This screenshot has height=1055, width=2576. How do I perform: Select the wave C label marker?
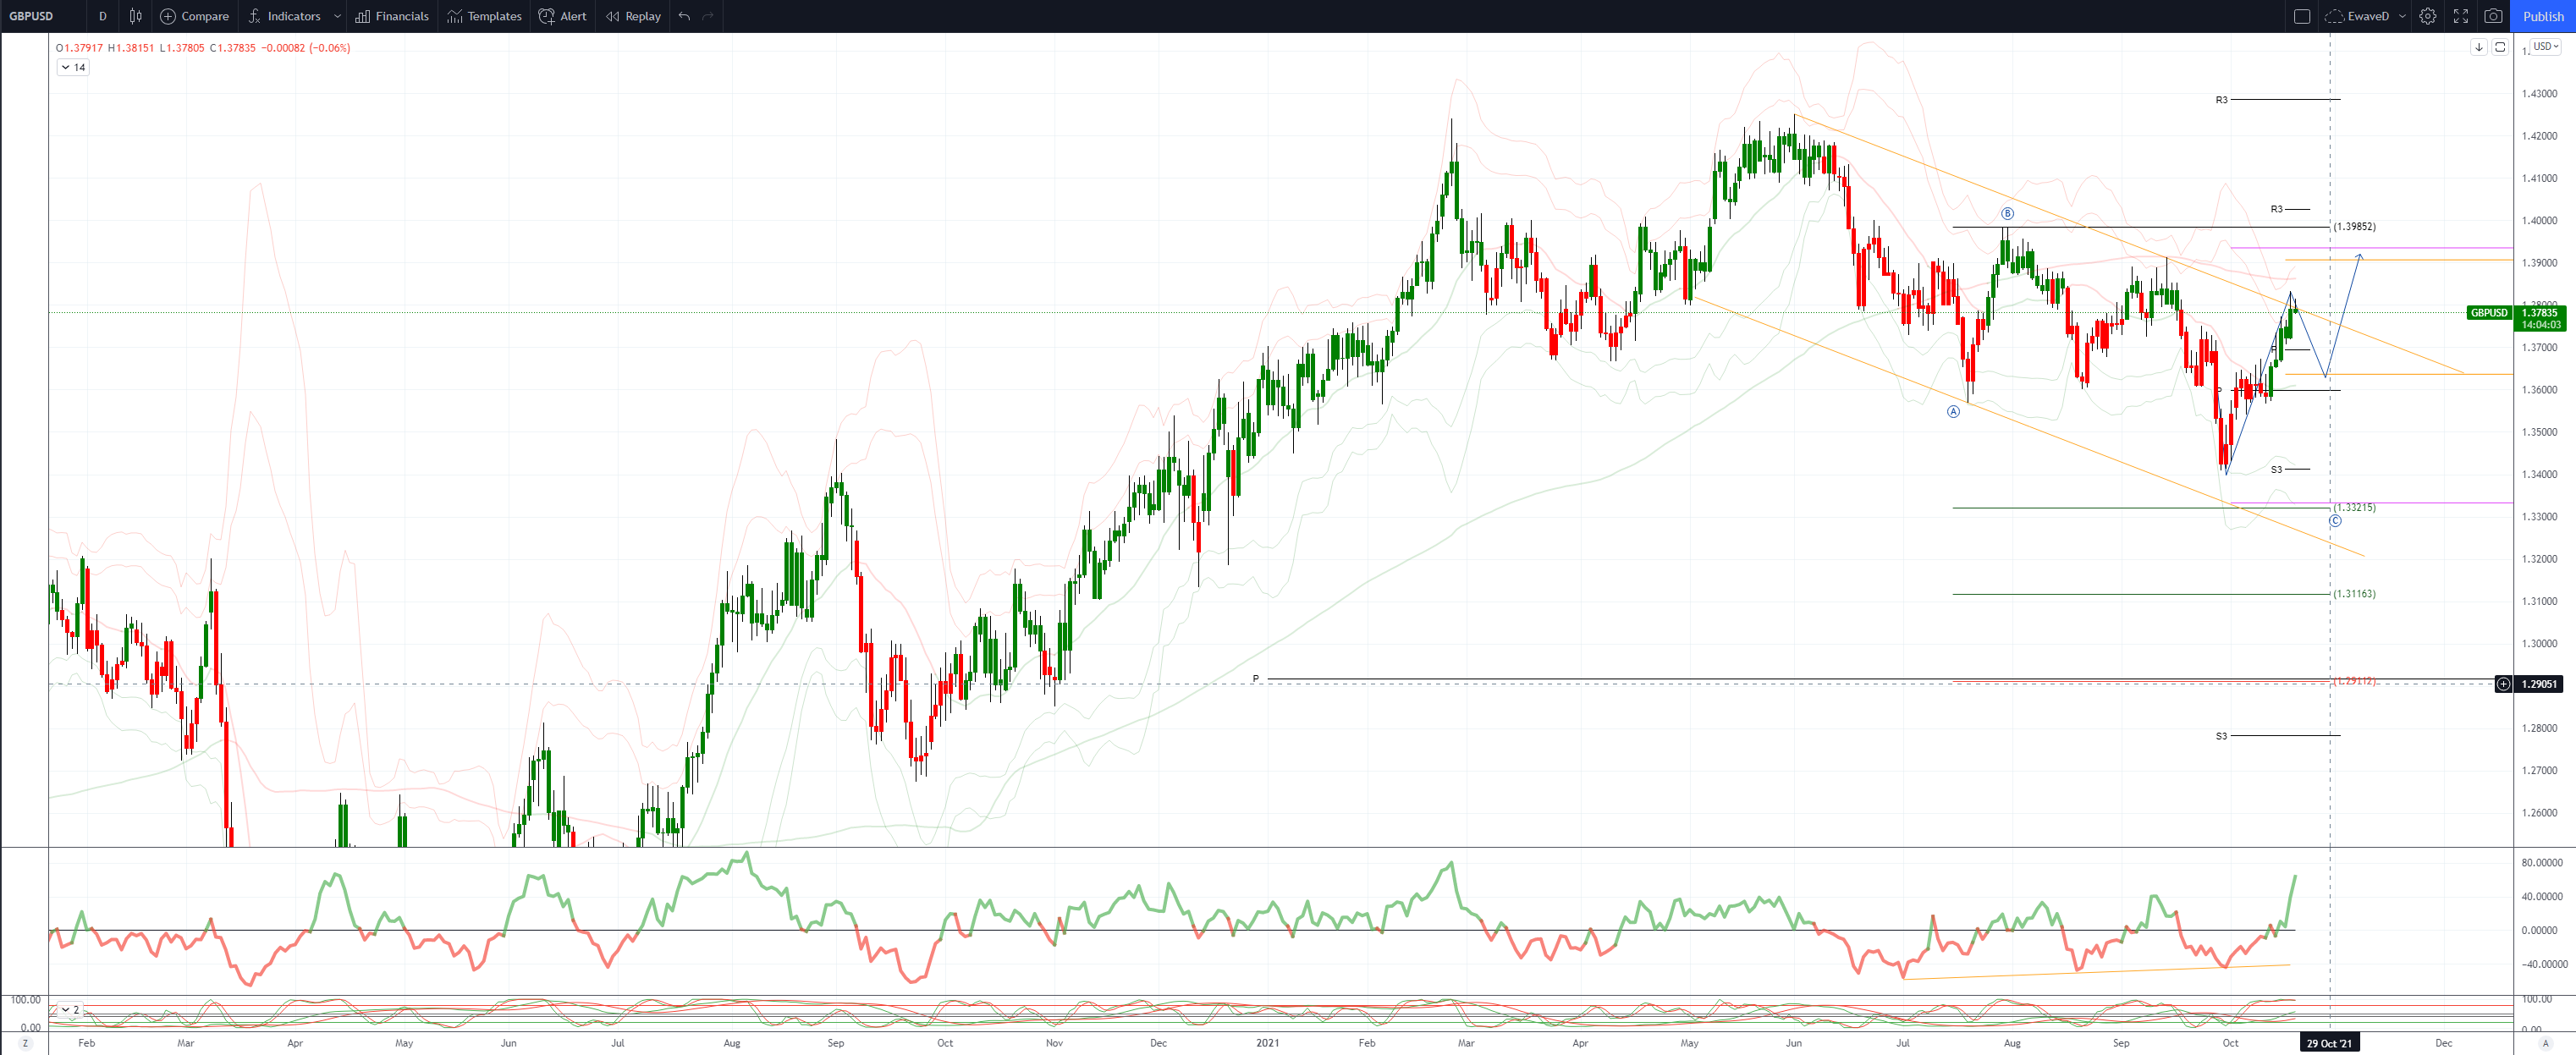[2335, 520]
